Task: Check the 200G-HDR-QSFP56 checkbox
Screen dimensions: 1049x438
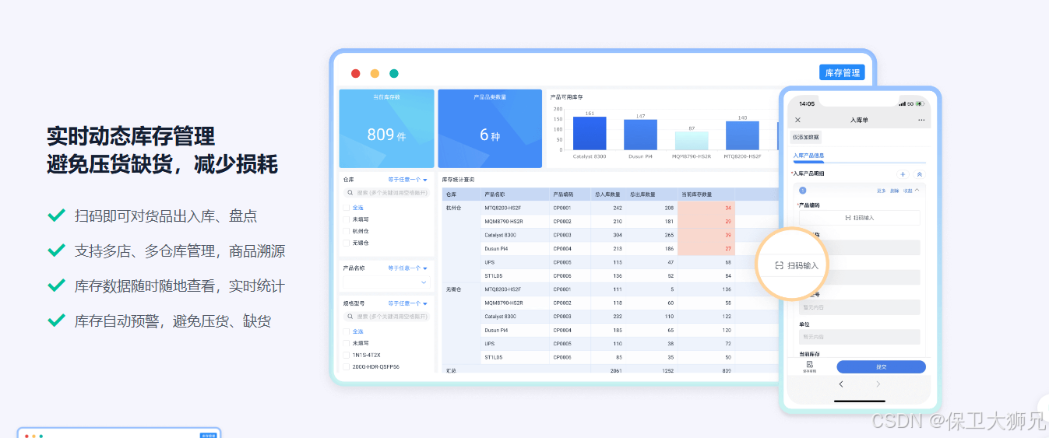Action: click(x=347, y=366)
